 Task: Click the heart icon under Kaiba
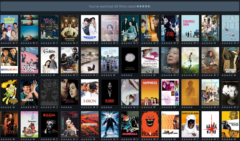tap(14, 107)
